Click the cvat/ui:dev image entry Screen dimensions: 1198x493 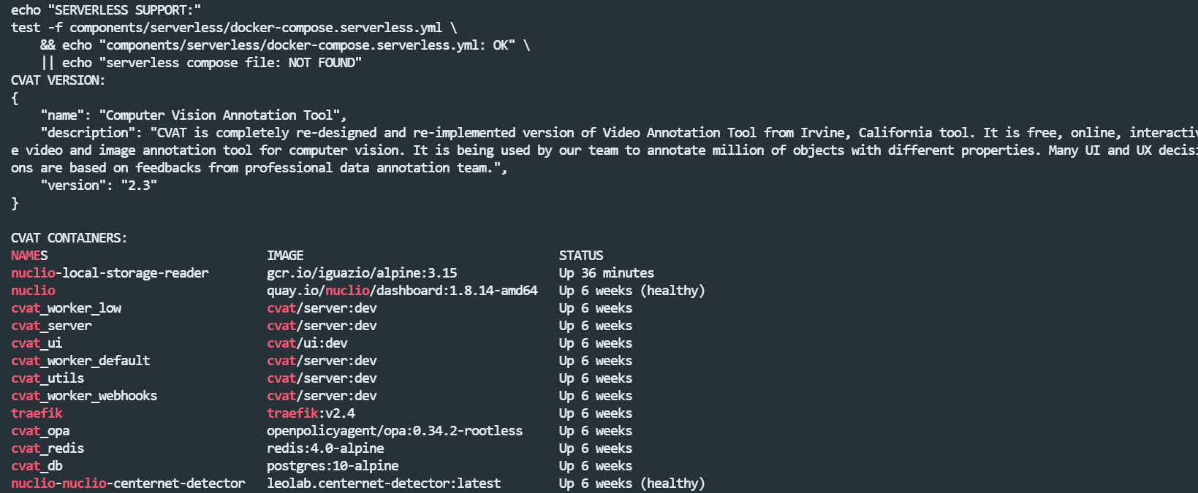tap(307, 343)
